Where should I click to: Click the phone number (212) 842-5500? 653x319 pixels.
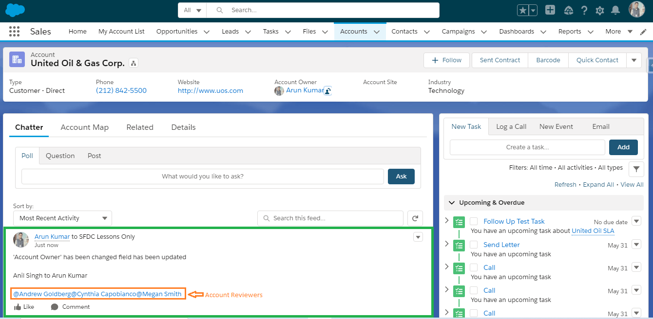[121, 91]
